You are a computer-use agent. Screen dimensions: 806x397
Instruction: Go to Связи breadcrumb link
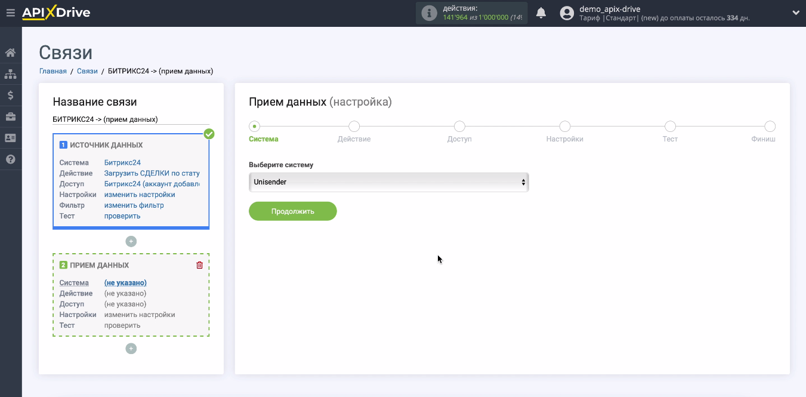87,71
